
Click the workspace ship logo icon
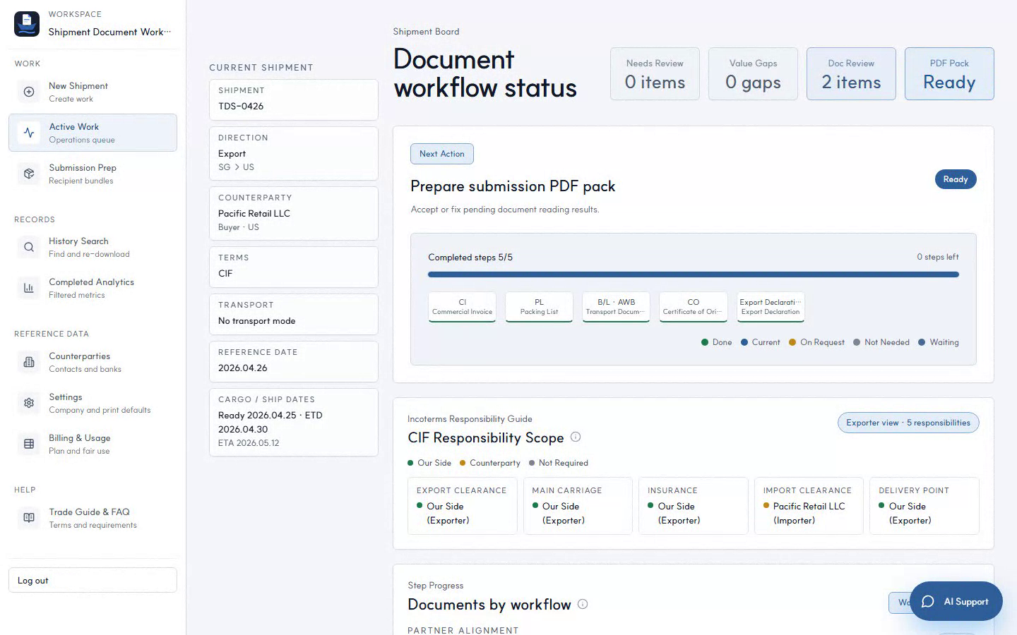click(27, 24)
